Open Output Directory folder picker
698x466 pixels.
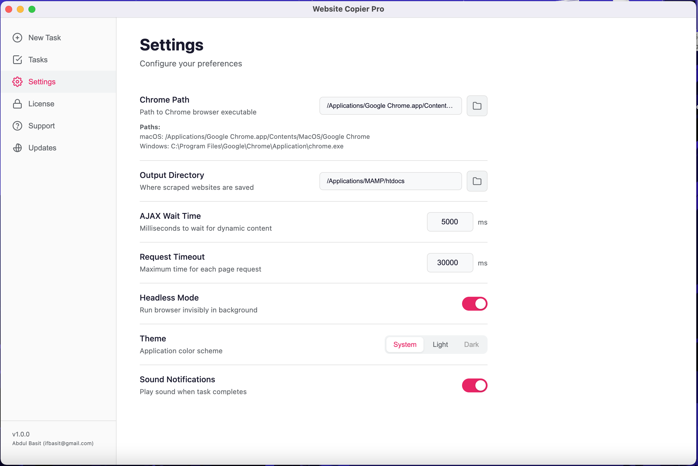(477, 181)
